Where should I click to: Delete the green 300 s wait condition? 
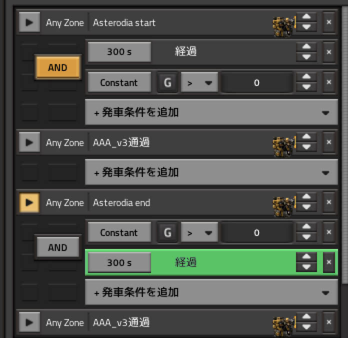click(328, 262)
